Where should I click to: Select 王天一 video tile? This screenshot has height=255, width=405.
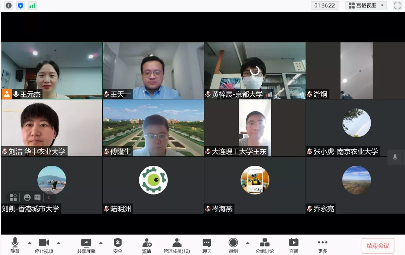pos(153,71)
